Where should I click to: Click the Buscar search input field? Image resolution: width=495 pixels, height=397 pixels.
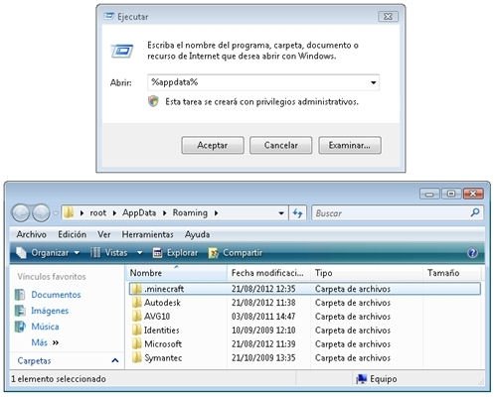click(x=391, y=213)
